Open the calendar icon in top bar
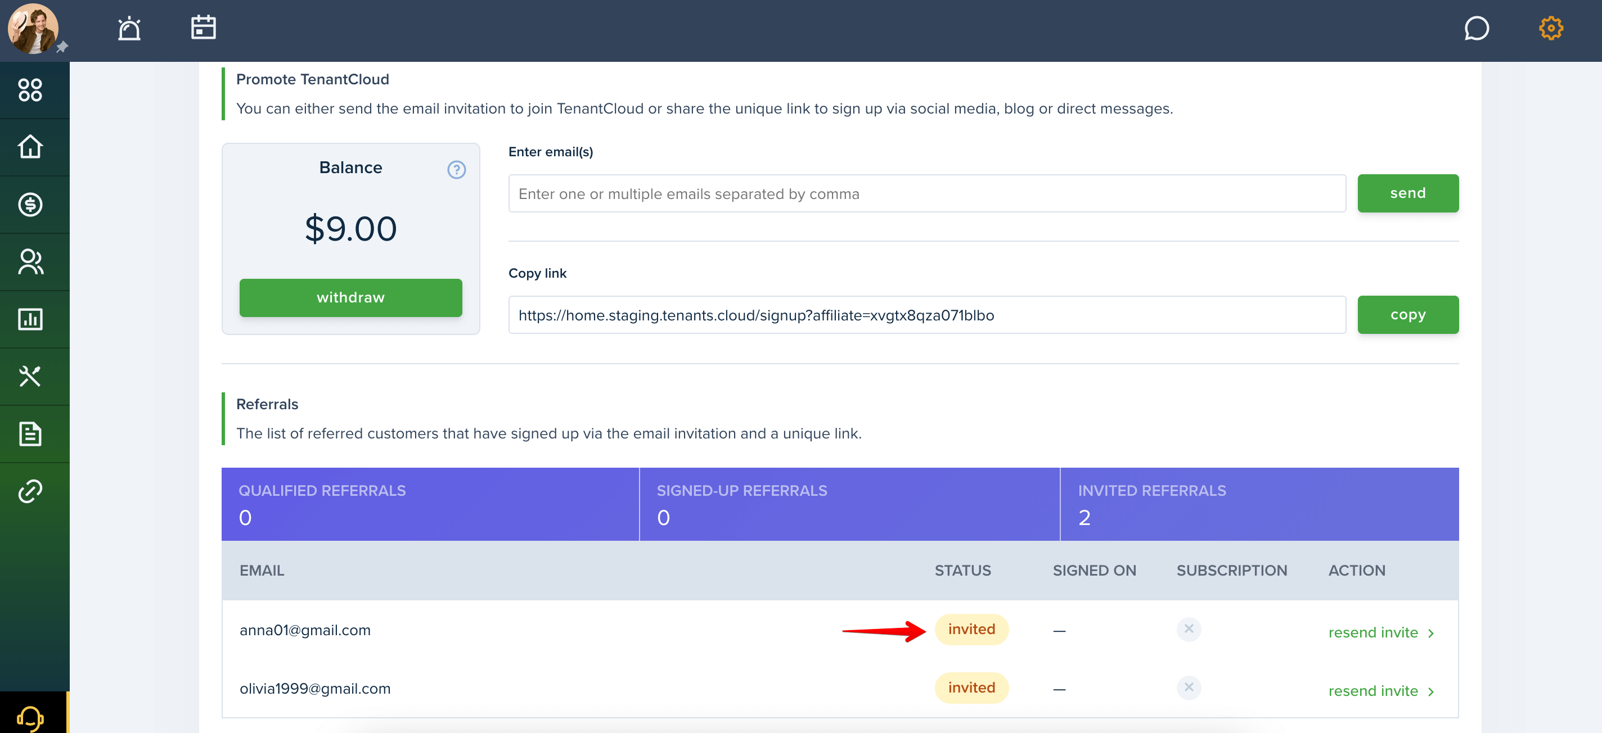The image size is (1602, 733). point(204,28)
